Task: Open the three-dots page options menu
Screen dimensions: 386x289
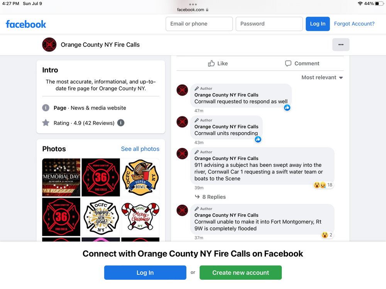Action: tap(341, 44)
